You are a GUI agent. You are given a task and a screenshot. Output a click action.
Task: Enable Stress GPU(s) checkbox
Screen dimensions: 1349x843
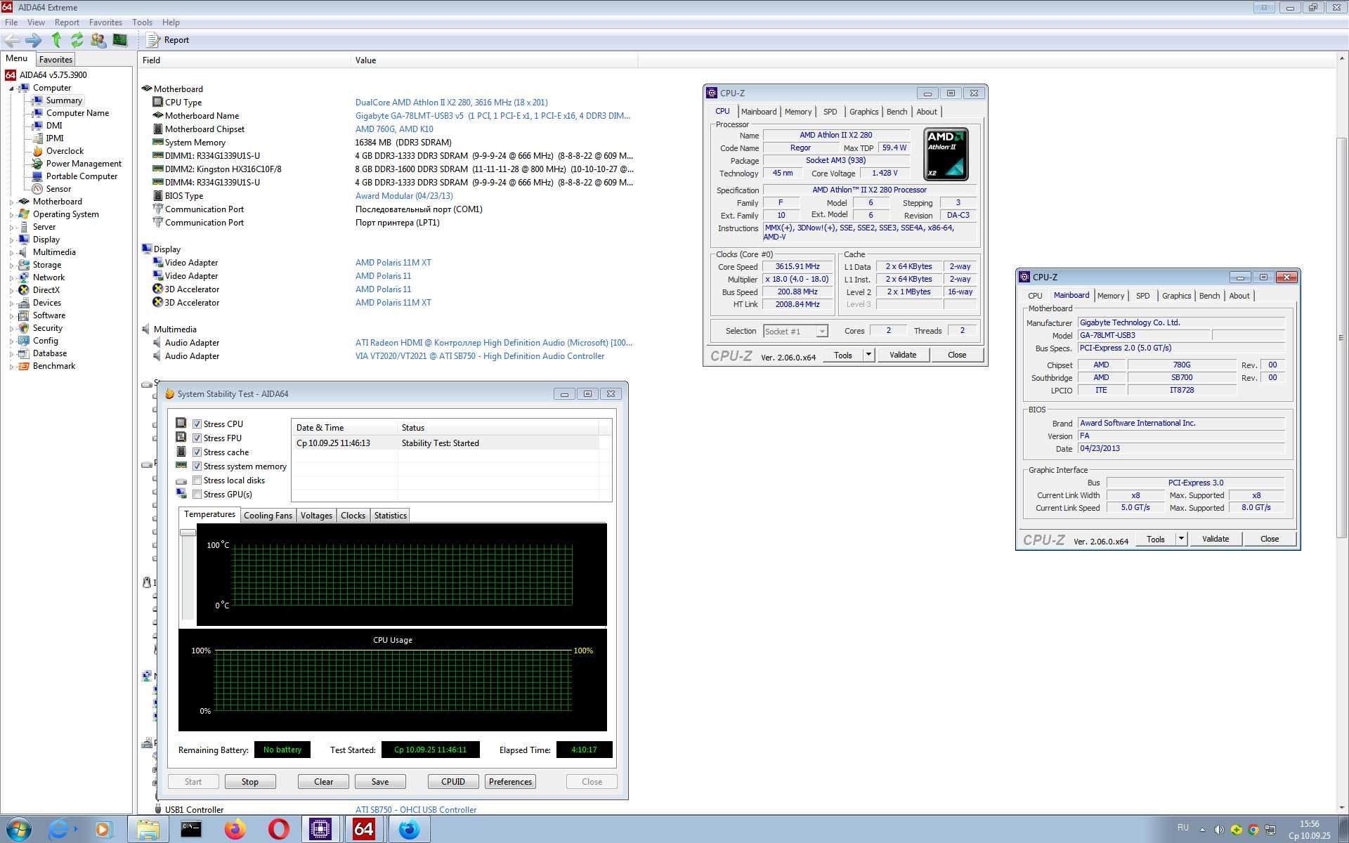click(197, 495)
